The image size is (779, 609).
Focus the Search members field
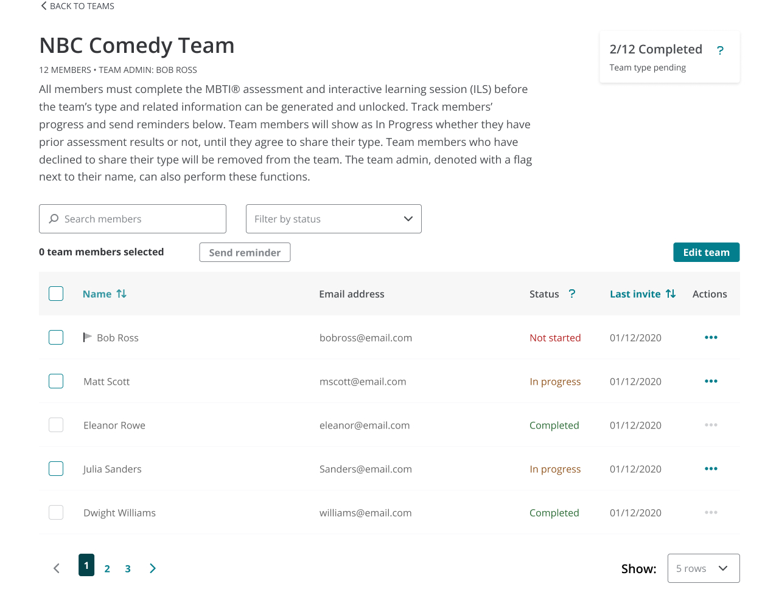click(x=133, y=219)
